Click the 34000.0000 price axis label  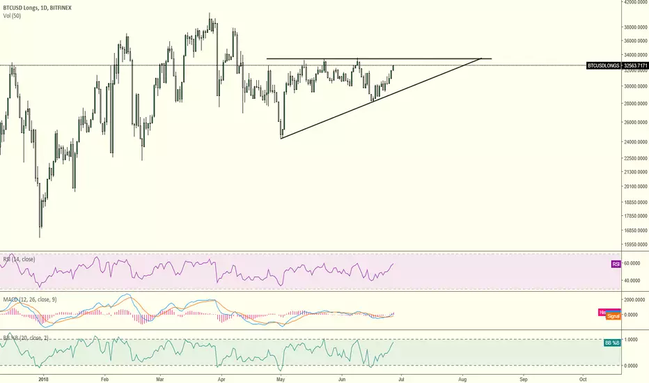tap(636, 55)
